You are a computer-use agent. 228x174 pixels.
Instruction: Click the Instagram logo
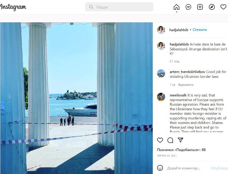pyautogui.click(x=13, y=7)
